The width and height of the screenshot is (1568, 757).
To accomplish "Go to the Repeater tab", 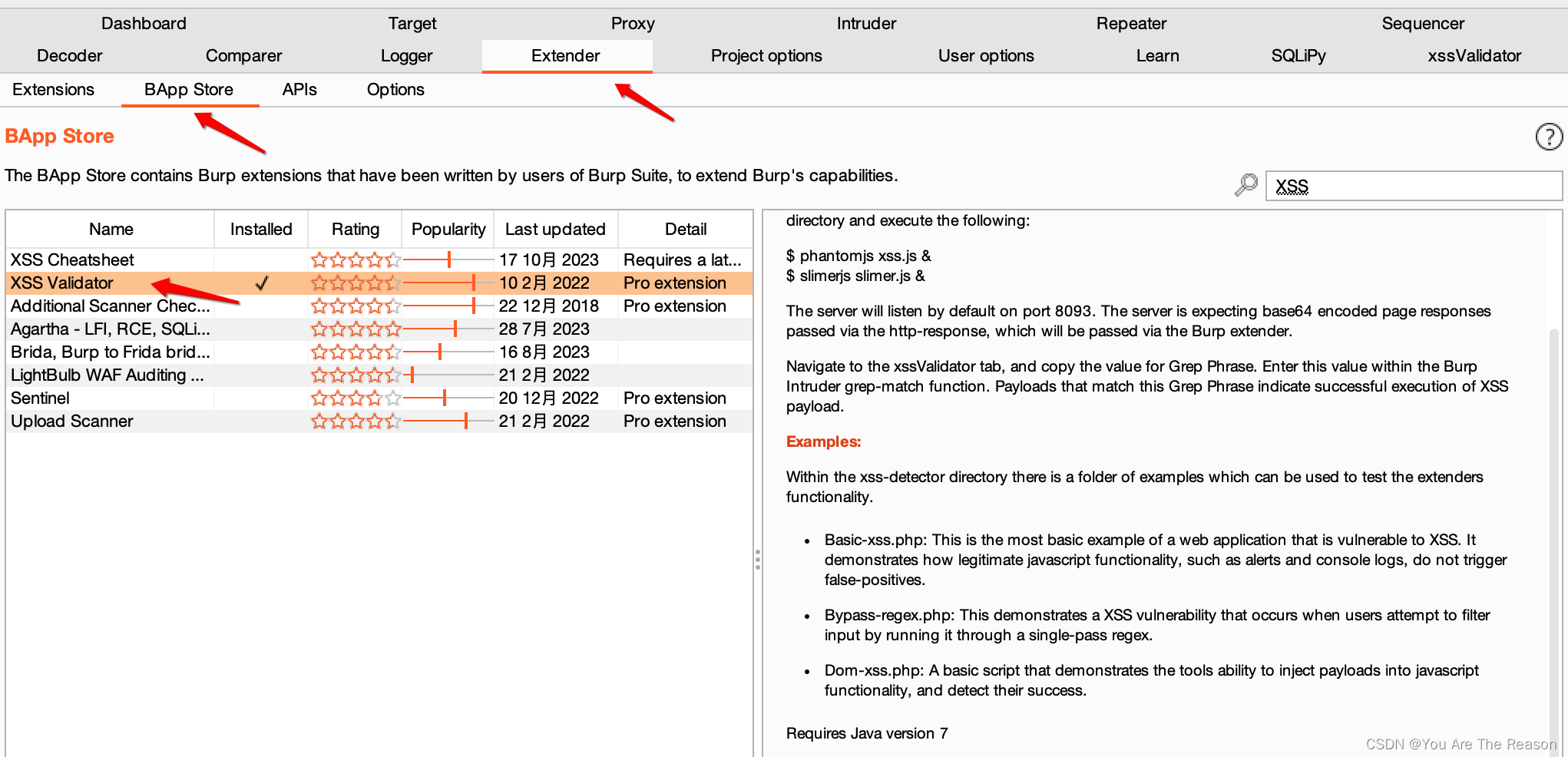I will pyautogui.click(x=1131, y=24).
